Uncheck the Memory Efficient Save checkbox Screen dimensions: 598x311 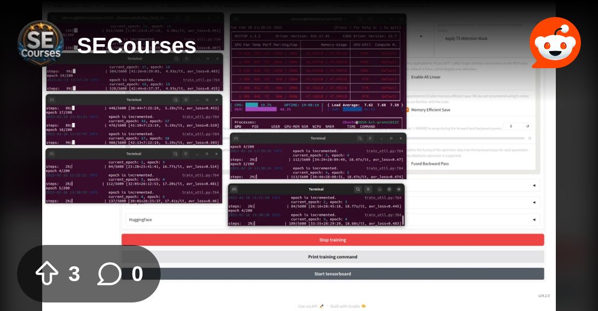coord(406,110)
